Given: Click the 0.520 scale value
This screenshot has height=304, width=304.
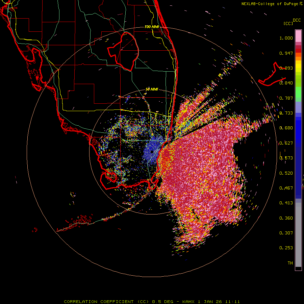Looking at the screenshot, I should click(x=286, y=173).
